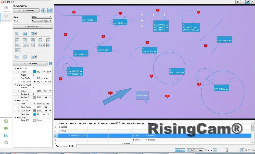Click the measurement table vertical scrollbar
The width and height of the screenshot is (255, 154).
click(x=253, y=133)
